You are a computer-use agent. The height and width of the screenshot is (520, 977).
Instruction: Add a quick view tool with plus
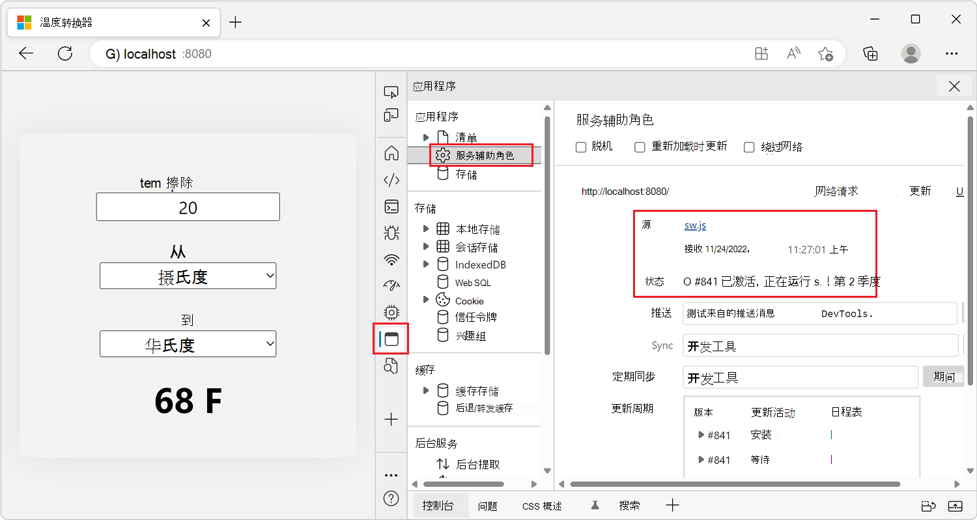click(x=673, y=505)
